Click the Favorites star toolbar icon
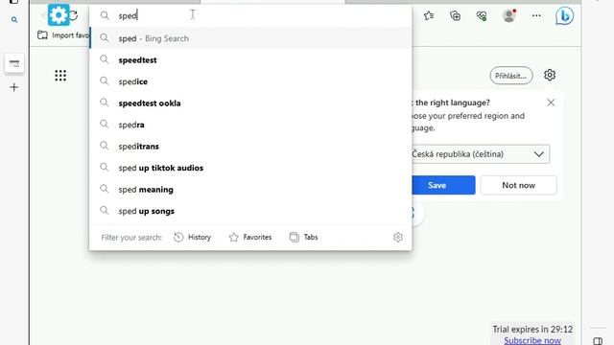Image resolution: width=614 pixels, height=345 pixels. click(x=429, y=15)
